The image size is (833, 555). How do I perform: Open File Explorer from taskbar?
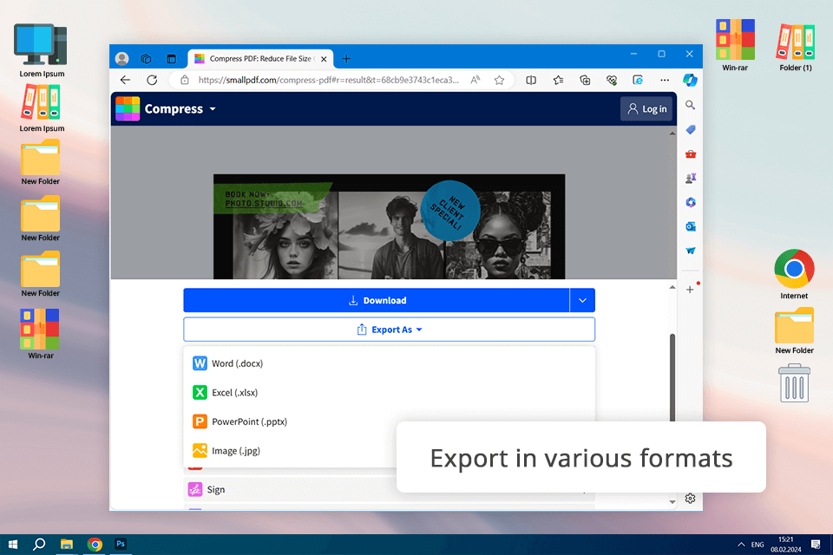point(67,545)
